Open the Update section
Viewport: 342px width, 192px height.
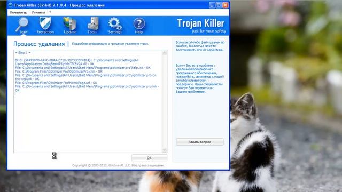click(70, 26)
